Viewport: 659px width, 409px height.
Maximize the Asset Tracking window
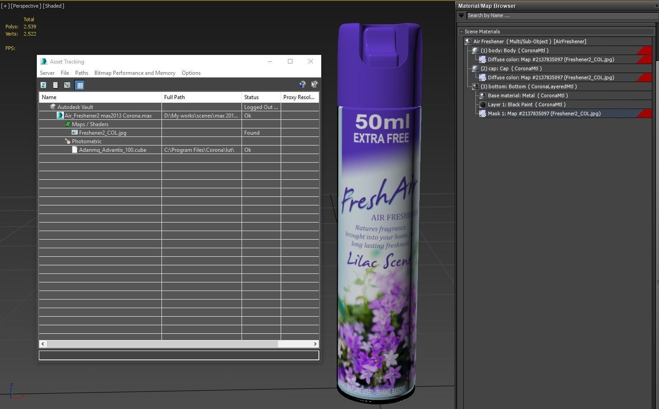pos(290,61)
